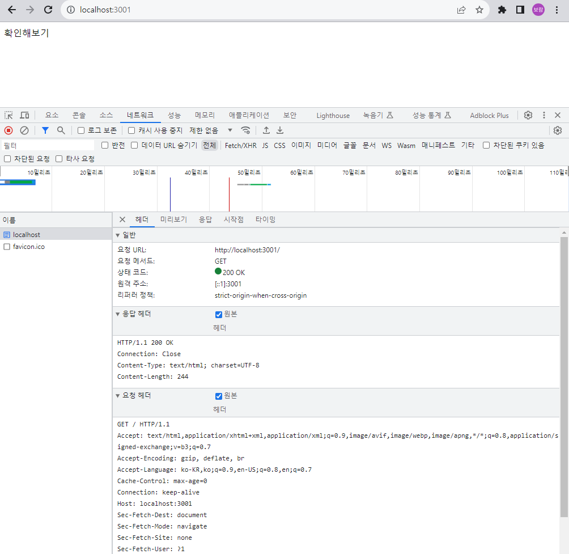Stop recording network log
Image resolution: width=569 pixels, height=554 pixels.
9,130
